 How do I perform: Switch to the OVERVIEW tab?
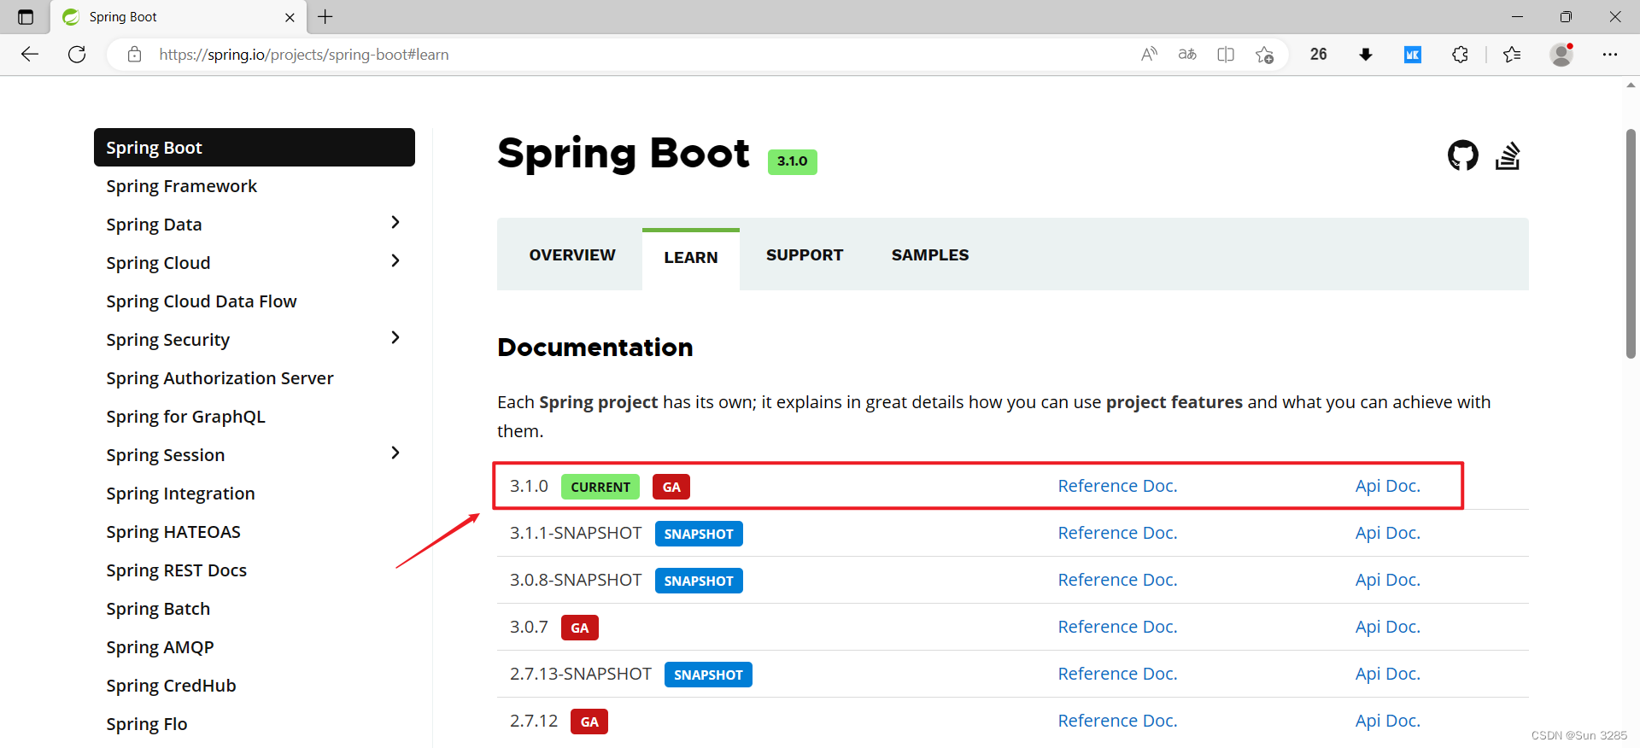(572, 255)
